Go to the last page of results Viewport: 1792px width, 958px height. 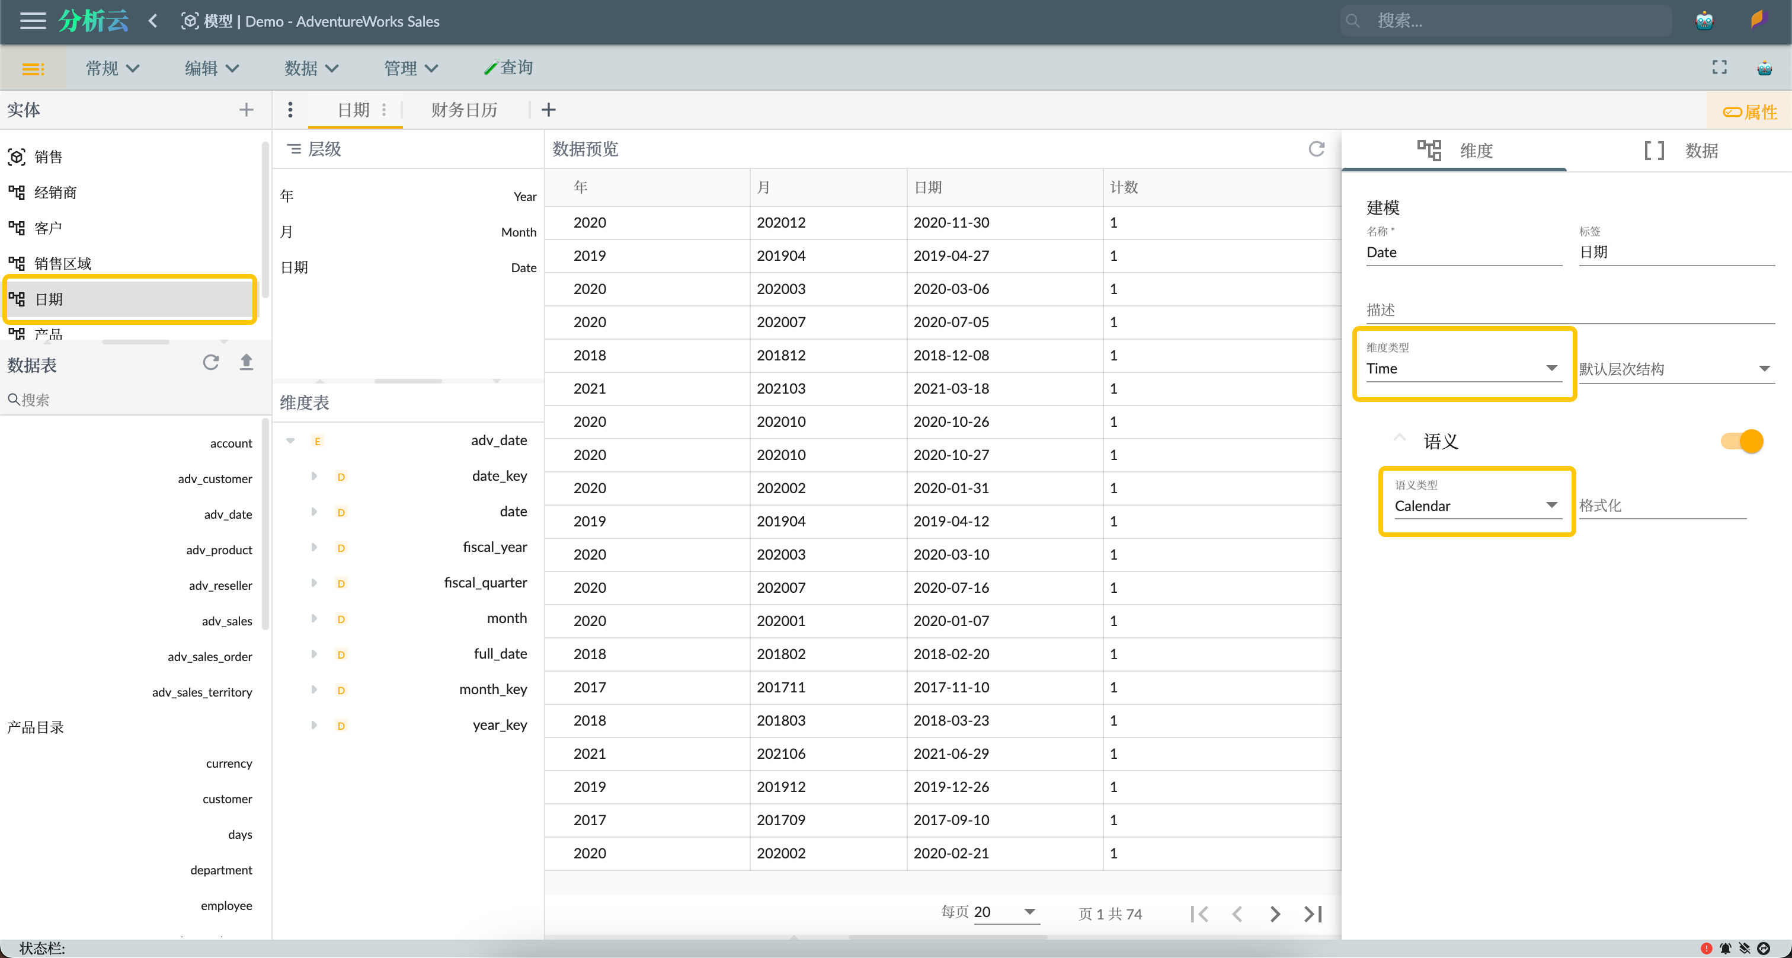(1313, 914)
